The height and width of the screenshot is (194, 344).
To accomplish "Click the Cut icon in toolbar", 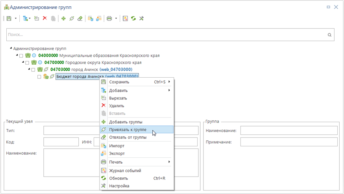I will point(37,19).
